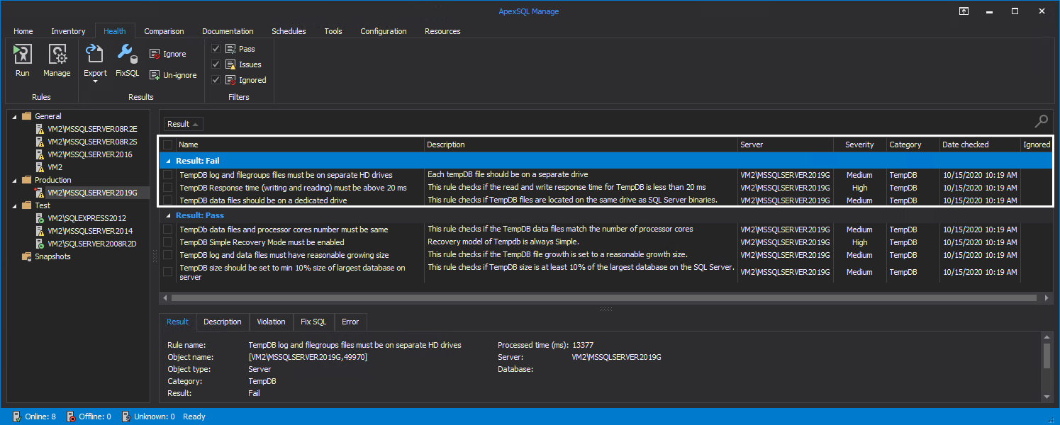This screenshot has height=425, width=1060.
Task: Click the Result grouping column chip
Action: coord(184,124)
